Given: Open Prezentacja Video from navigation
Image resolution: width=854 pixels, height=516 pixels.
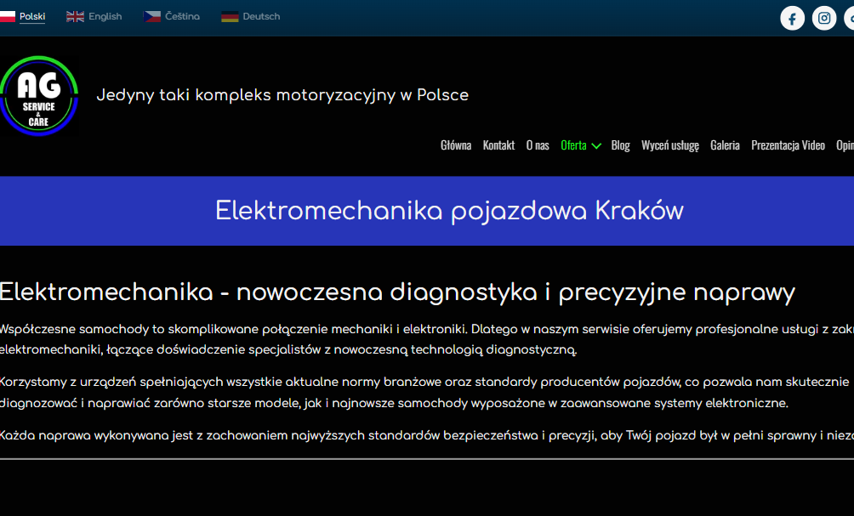Looking at the screenshot, I should [x=789, y=145].
